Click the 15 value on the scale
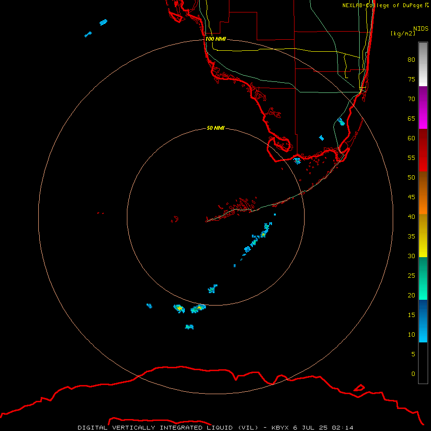Viewport: 431px width, 431px height. [411, 315]
